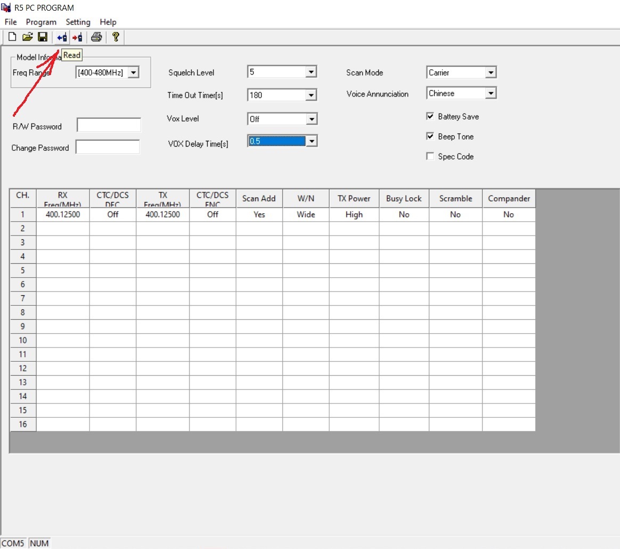Enable the Spec Code checkbox
This screenshot has width=620, height=549.
click(x=430, y=156)
